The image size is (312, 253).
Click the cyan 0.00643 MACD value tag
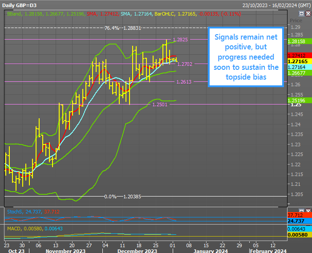[x=300, y=229]
